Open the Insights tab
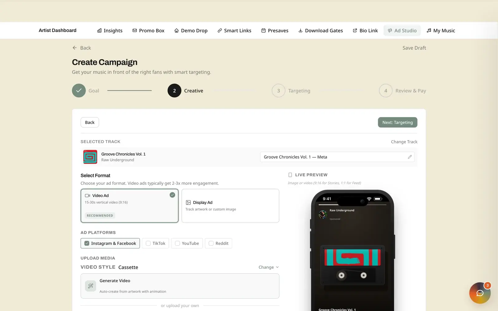 [110, 30]
